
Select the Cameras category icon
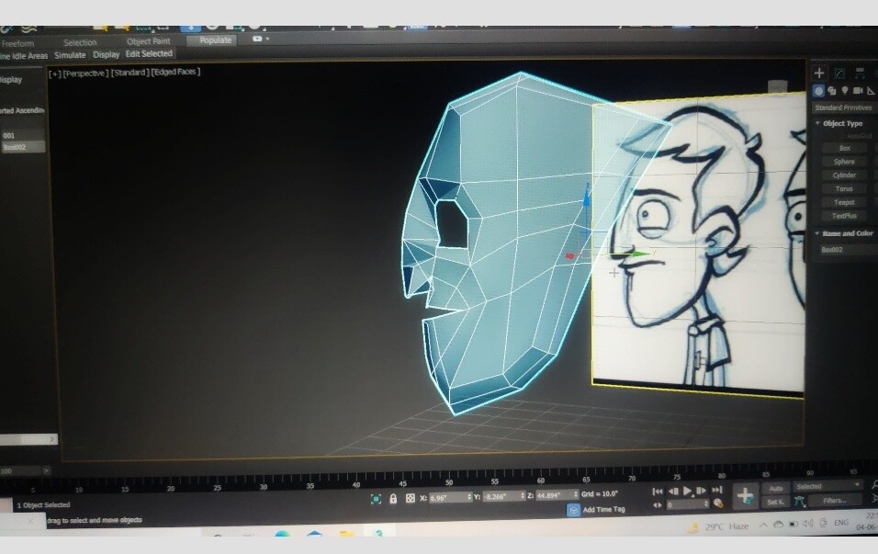[x=857, y=89]
